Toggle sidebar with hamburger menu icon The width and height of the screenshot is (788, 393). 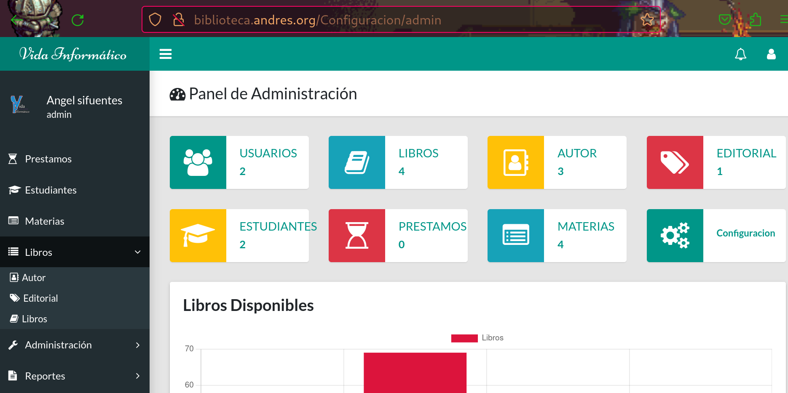[x=166, y=54]
